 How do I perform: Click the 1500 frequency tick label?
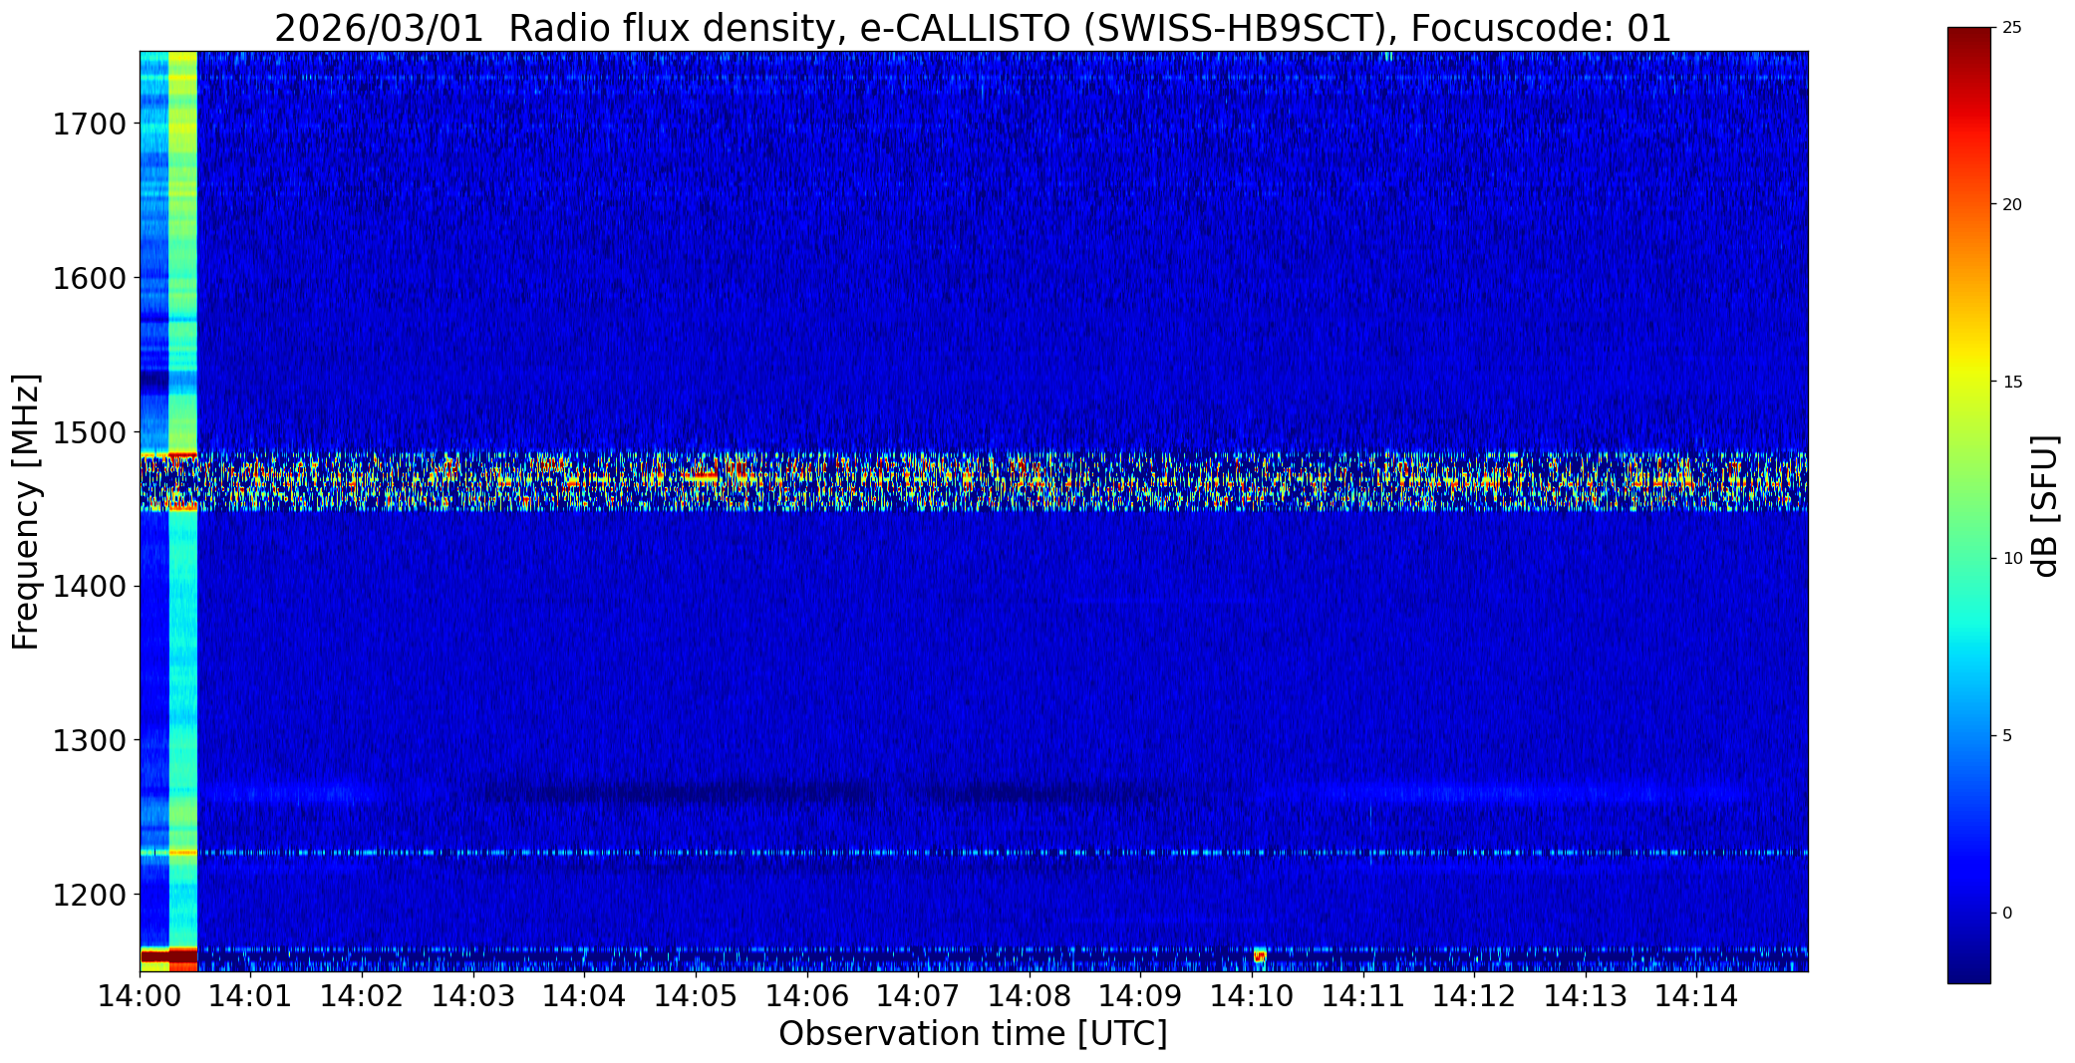89,432
